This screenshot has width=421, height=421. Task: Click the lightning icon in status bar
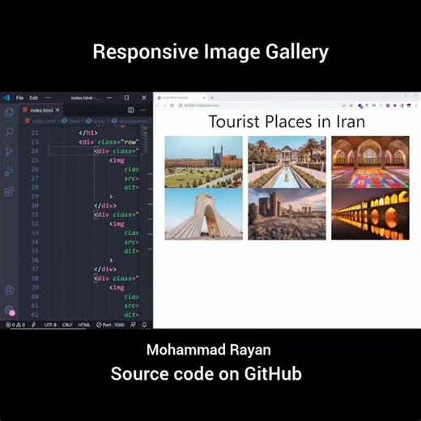click(x=33, y=325)
